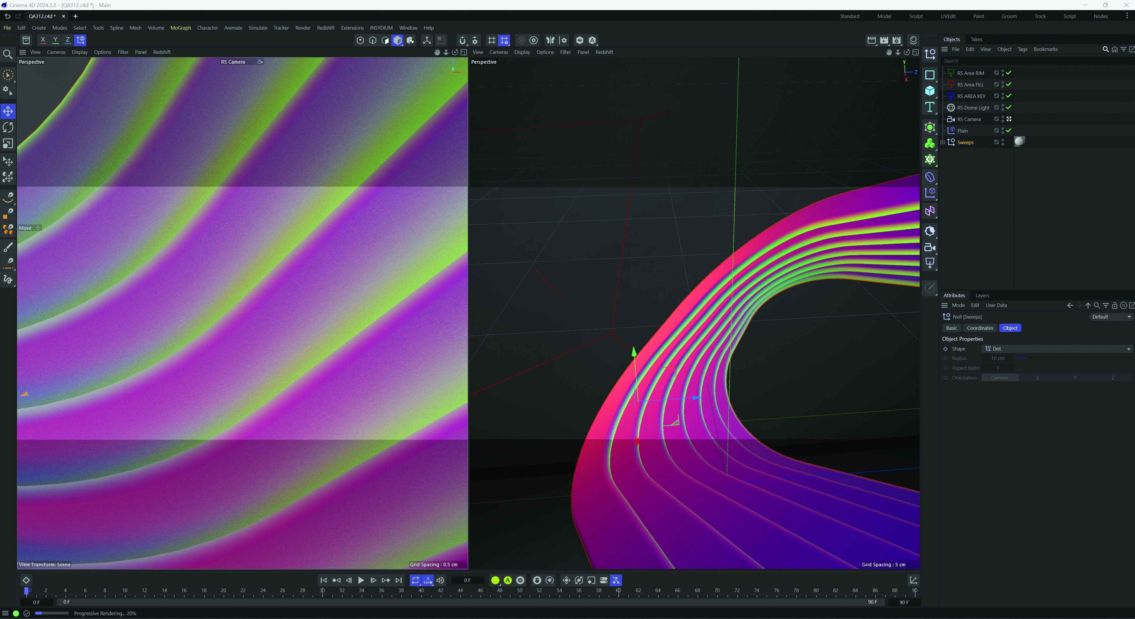Image resolution: width=1135 pixels, height=619 pixels.
Task: Add a Cube primitive object
Action: pyautogui.click(x=930, y=91)
